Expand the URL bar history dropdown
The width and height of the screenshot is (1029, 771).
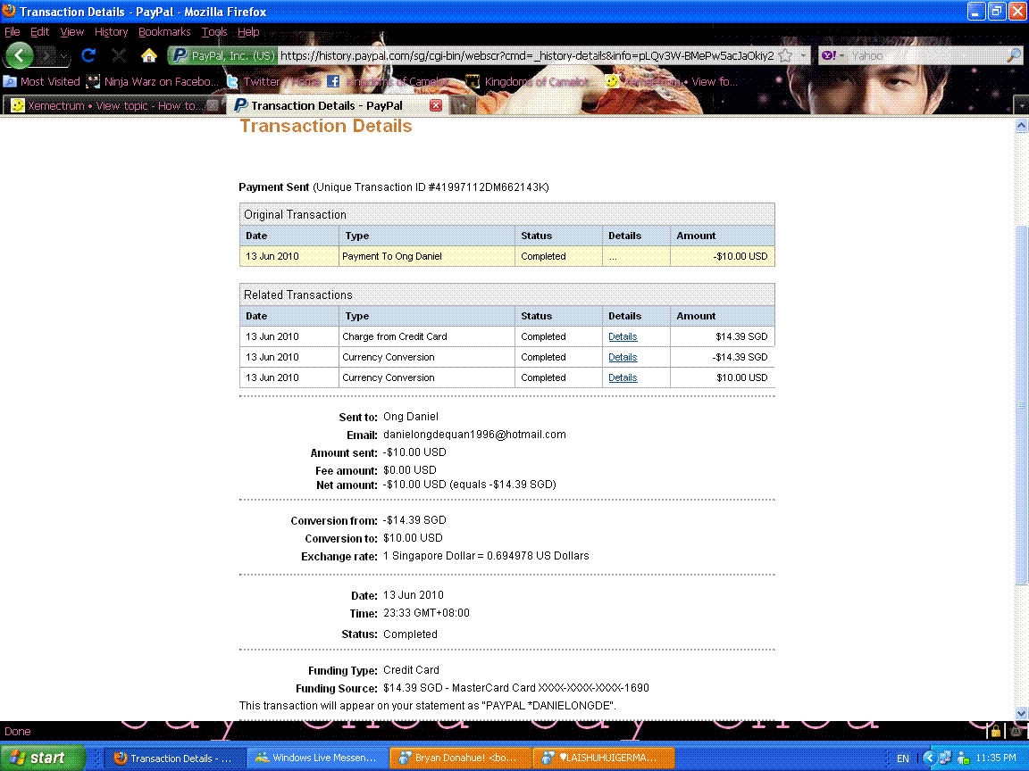click(803, 55)
